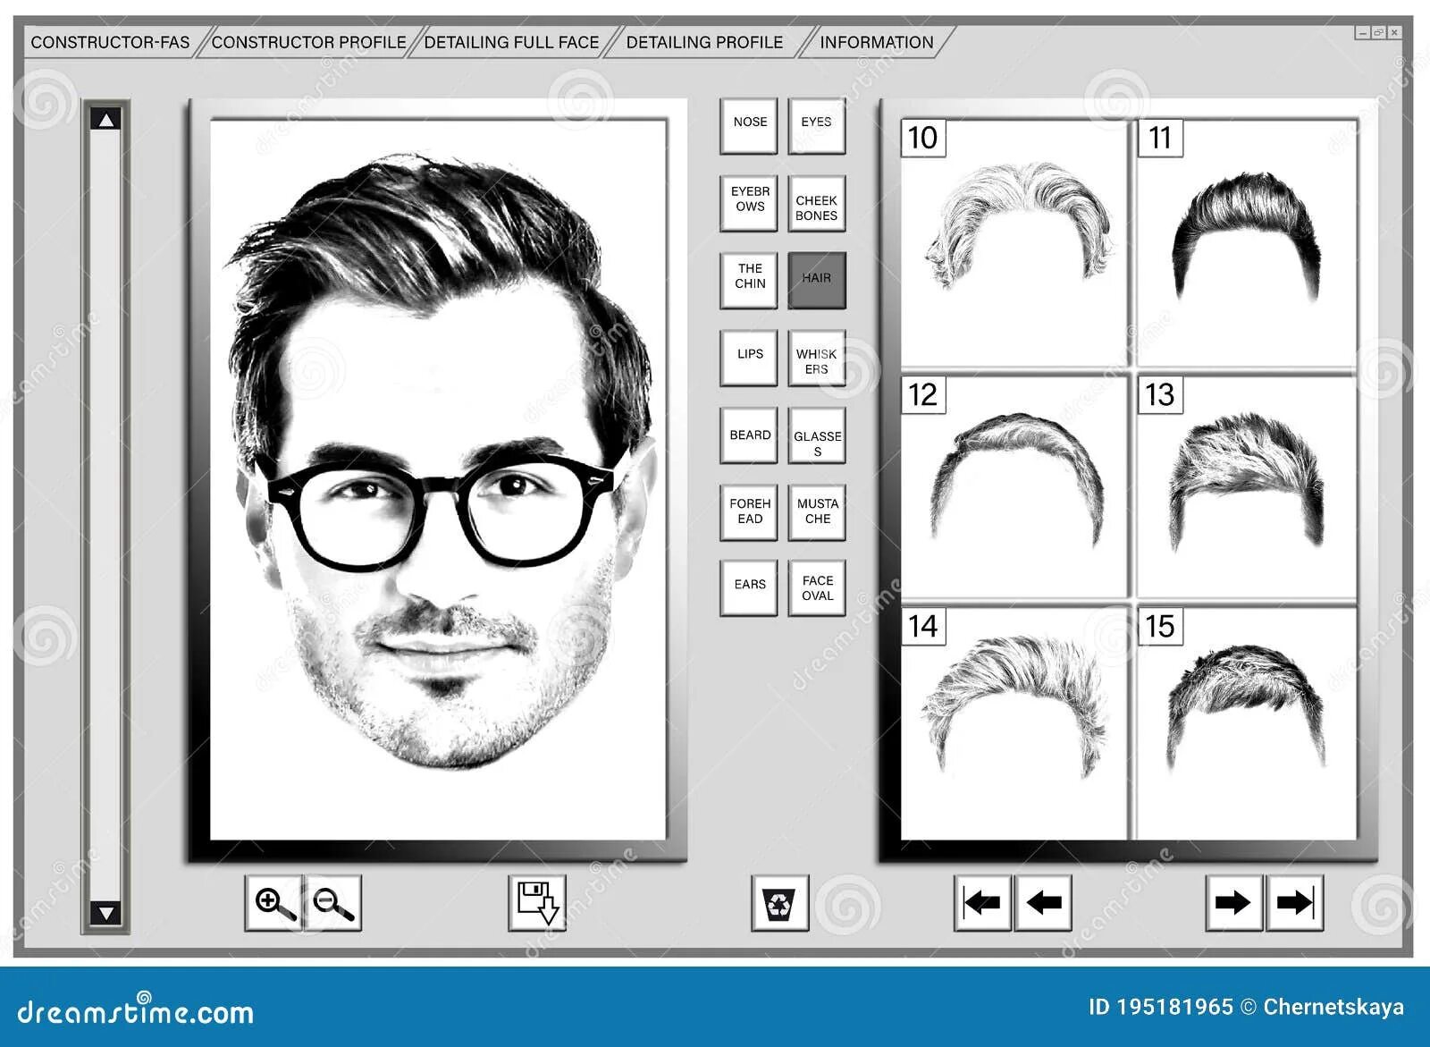
Task: Select hairstyle number 15
Action: (x=1247, y=723)
